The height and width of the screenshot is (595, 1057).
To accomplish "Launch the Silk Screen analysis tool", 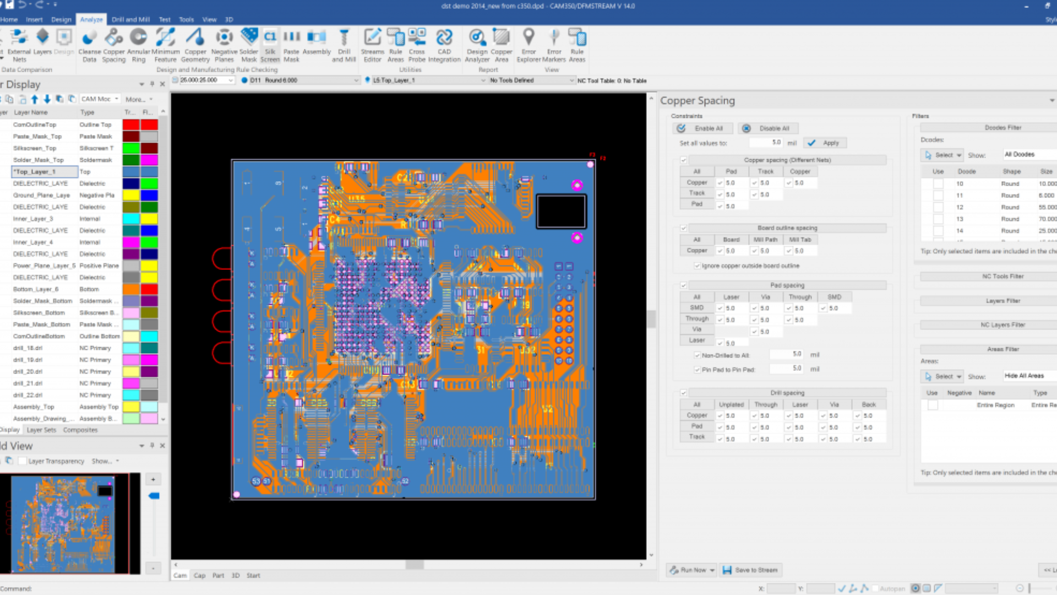I will [x=270, y=44].
